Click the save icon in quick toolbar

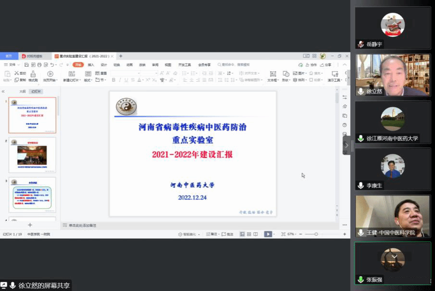(26, 64)
